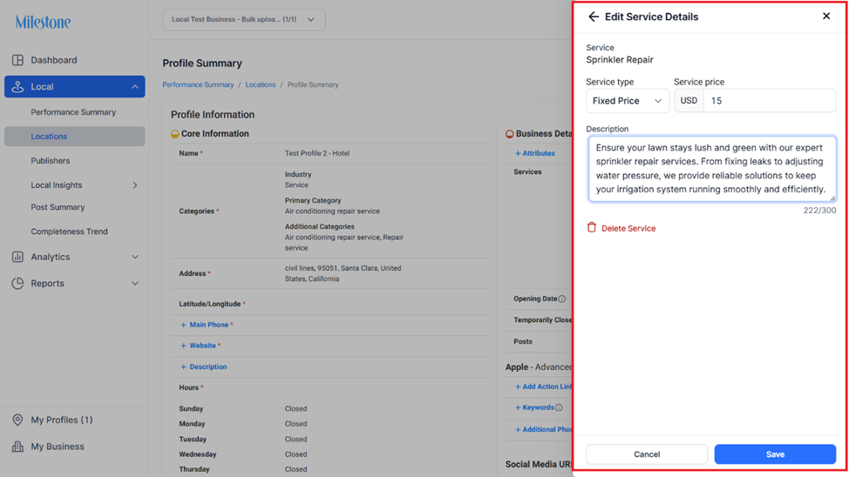Open My Profiles (1)
The width and height of the screenshot is (849, 477).
point(61,420)
